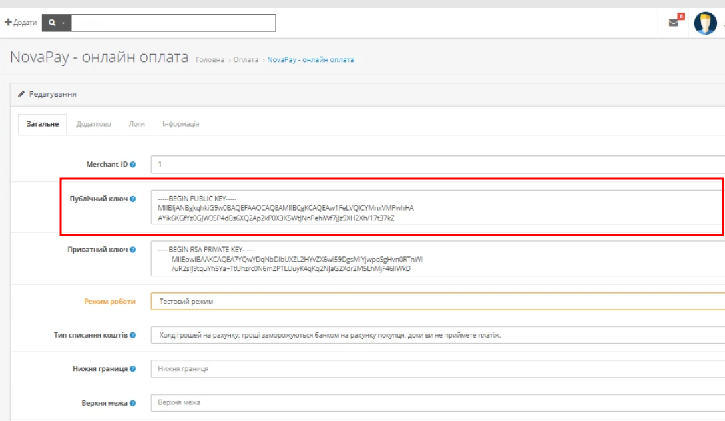Click into the Merchant ID field
The width and height of the screenshot is (725, 421).
coord(437,165)
